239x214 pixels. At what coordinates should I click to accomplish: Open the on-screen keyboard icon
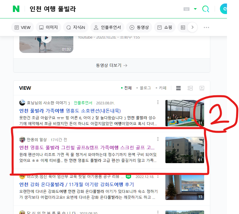187,9
